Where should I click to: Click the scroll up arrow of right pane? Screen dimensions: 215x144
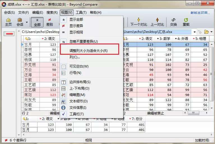[212, 44]
